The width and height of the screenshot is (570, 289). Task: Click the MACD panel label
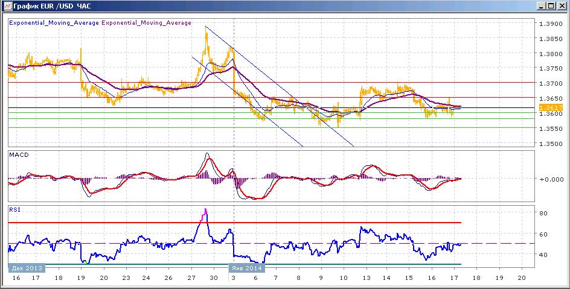(19, 154)
